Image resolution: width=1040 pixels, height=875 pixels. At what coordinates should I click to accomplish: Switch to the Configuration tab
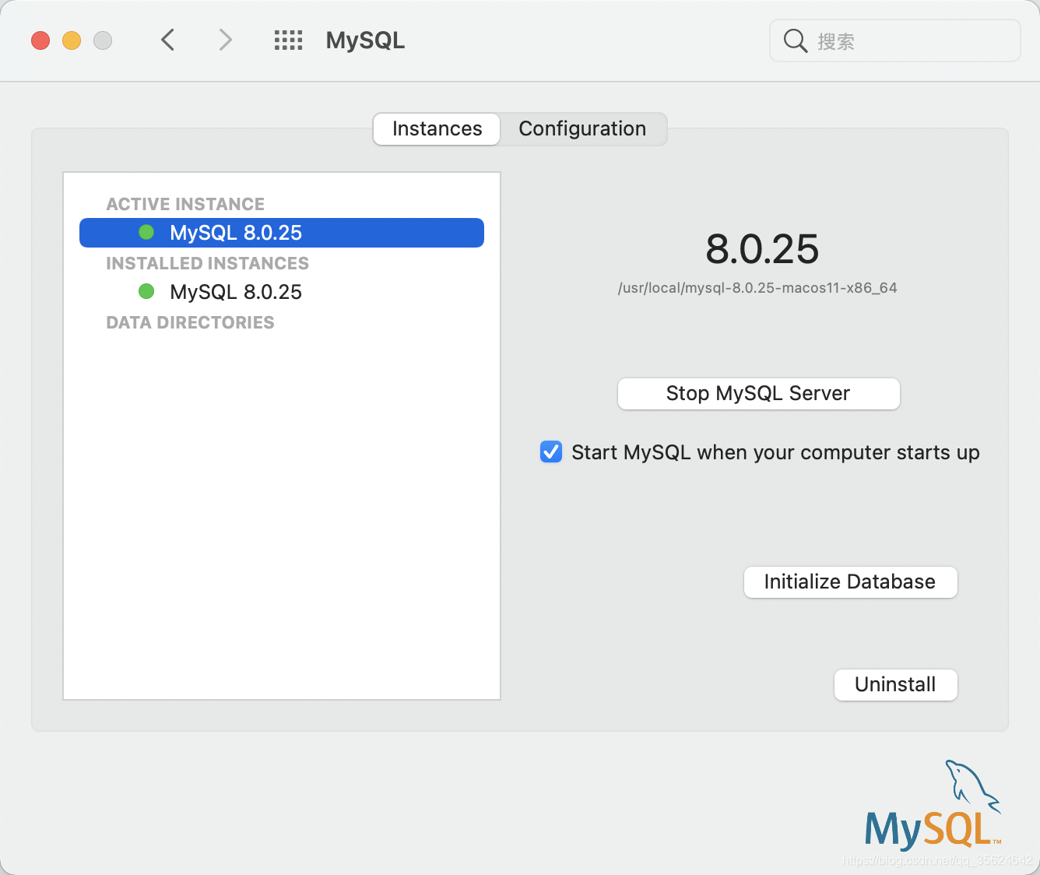coord(582,128)
